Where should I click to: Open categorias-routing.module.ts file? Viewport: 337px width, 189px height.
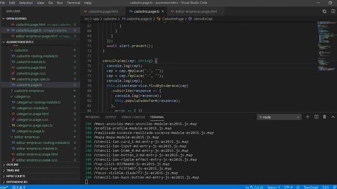[38, 102]
